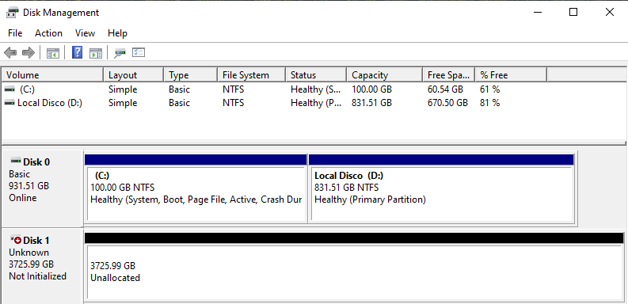Click the Disk 1 not-initialized red icon
Screen dimensions: 628x304
[x=16, y=240]
